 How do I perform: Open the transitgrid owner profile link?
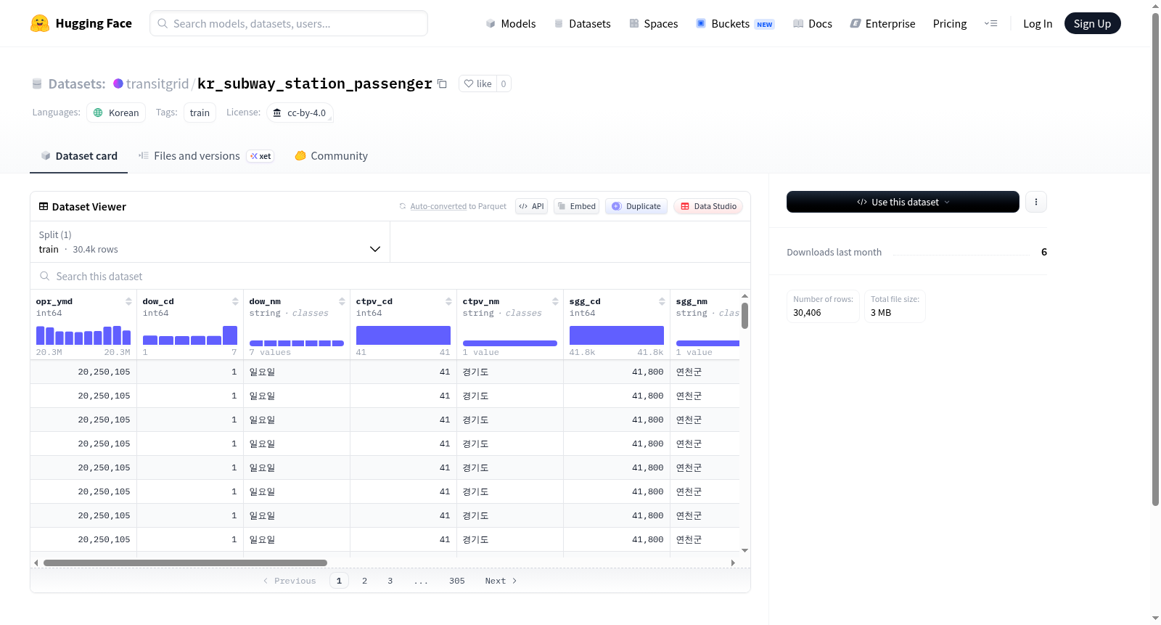click(157, 83)
